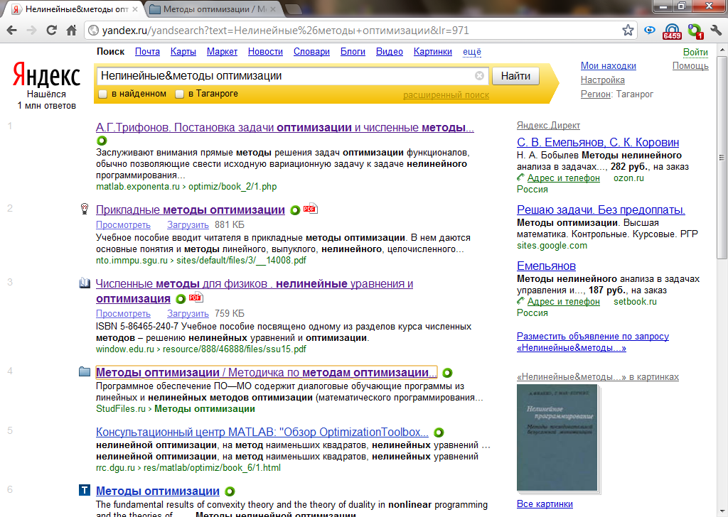Open the расширенный поиск link

pos(446,95)
